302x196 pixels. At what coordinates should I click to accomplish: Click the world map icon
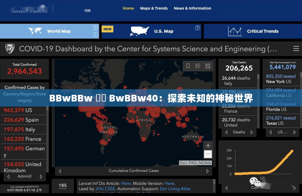[x=35, y=31]
